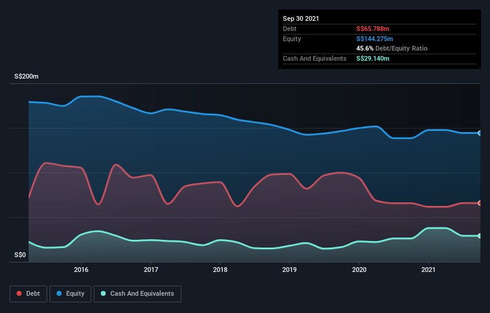490x313 pixels.
Task: Click the S$200m y-axis label
Action: pos(27,76)
